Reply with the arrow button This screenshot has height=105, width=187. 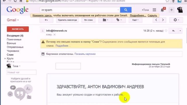174,31
